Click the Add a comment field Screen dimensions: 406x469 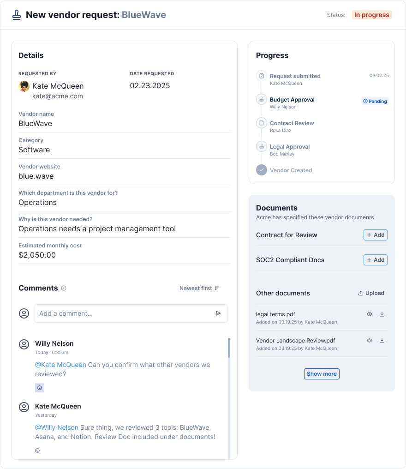click(x=125, y=313)
